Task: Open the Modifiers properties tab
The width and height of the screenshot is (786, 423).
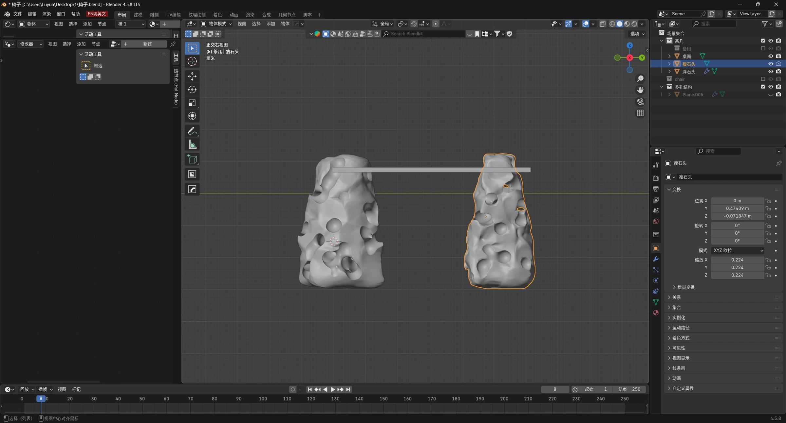Action: [656, 259]
